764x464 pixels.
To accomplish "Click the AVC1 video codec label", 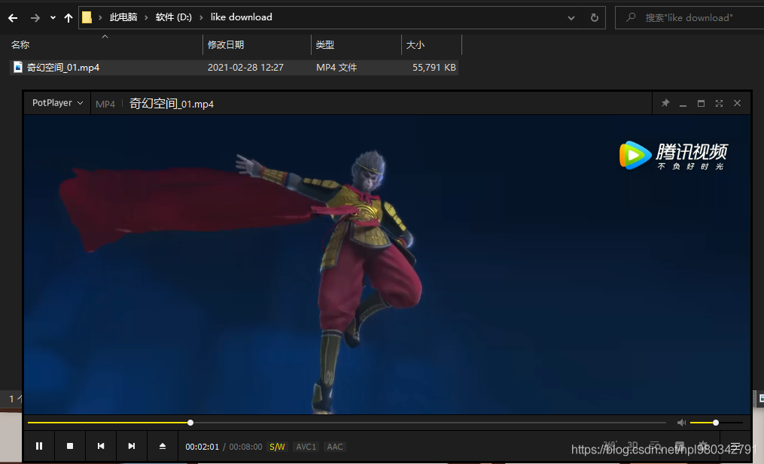I will pyautogui.click(x=306, y=447).
